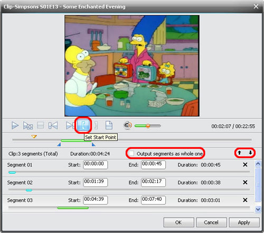Delete Segment 01 with its X icon
This screenshot has width=264, height=233.
coord(245,165)
